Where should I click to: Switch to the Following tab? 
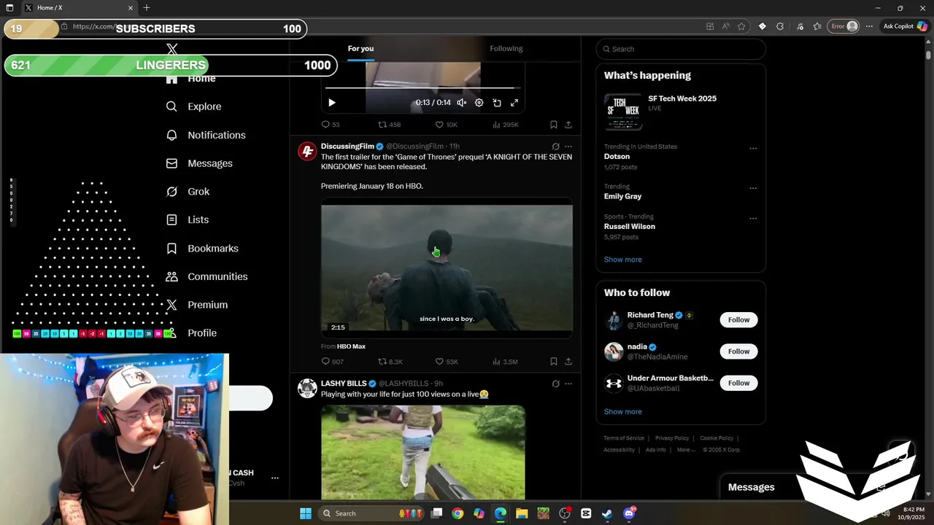(506, 49)
